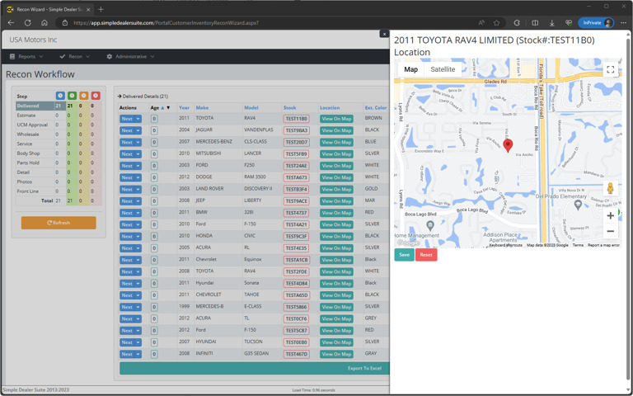Viewport: 633px width, 396px height.
Task: Switch map to Satellite view
Action: coord(443,69)
